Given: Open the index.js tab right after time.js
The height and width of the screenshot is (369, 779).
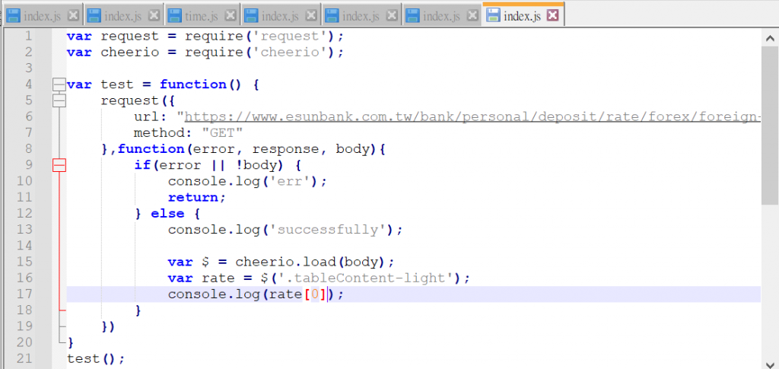Looking at the screenshot, I should point(281,15).
